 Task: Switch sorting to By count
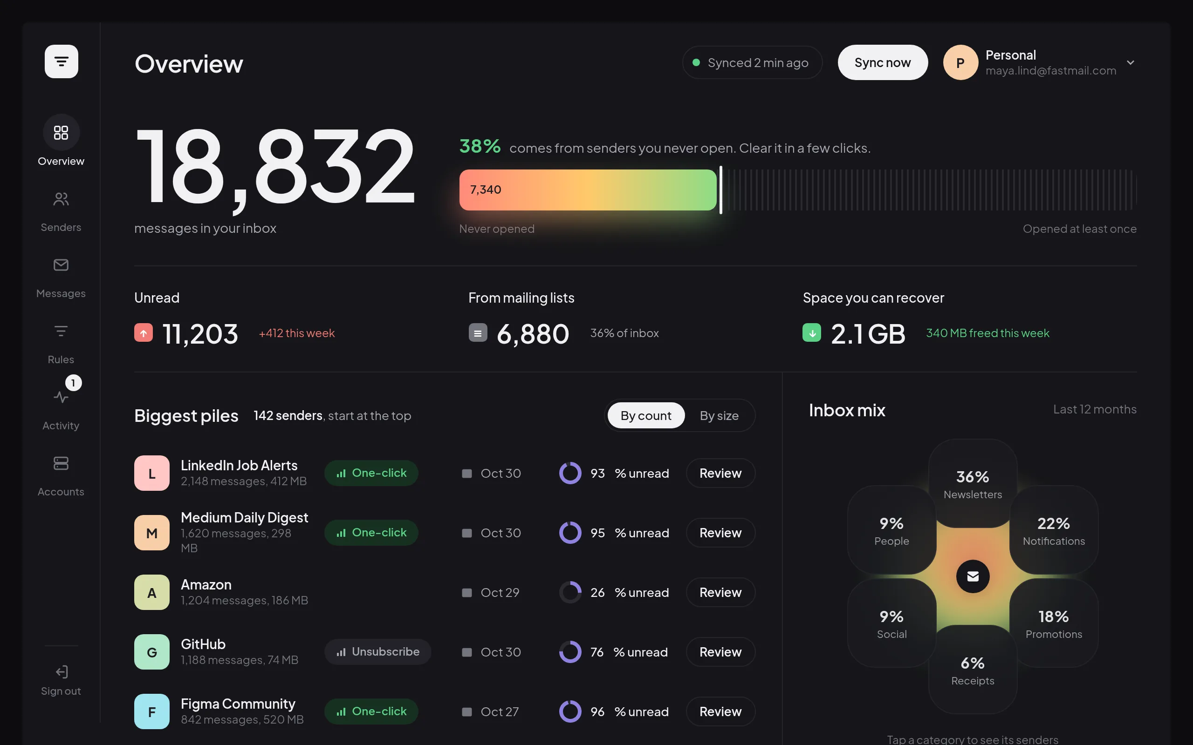646,415
